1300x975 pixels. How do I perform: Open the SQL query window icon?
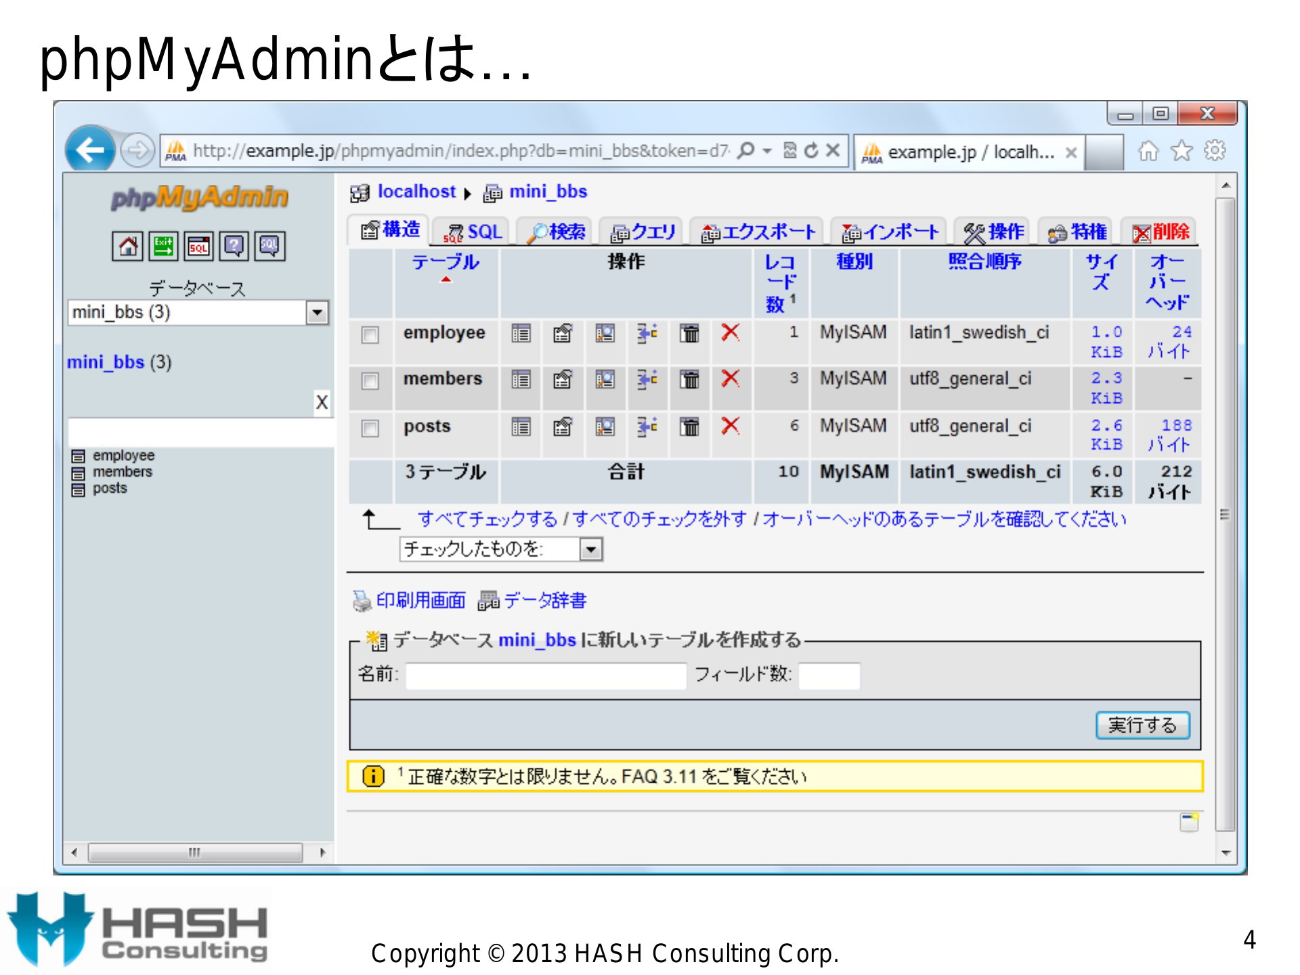(198, 246)
